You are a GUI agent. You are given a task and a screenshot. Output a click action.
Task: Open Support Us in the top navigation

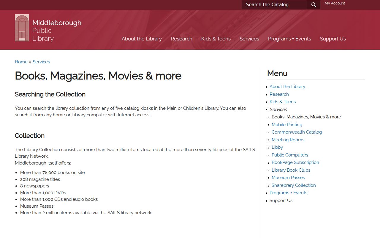(x=333, y=39)
